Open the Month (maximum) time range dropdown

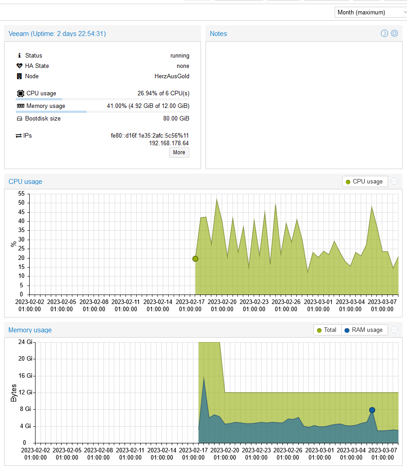371,12
